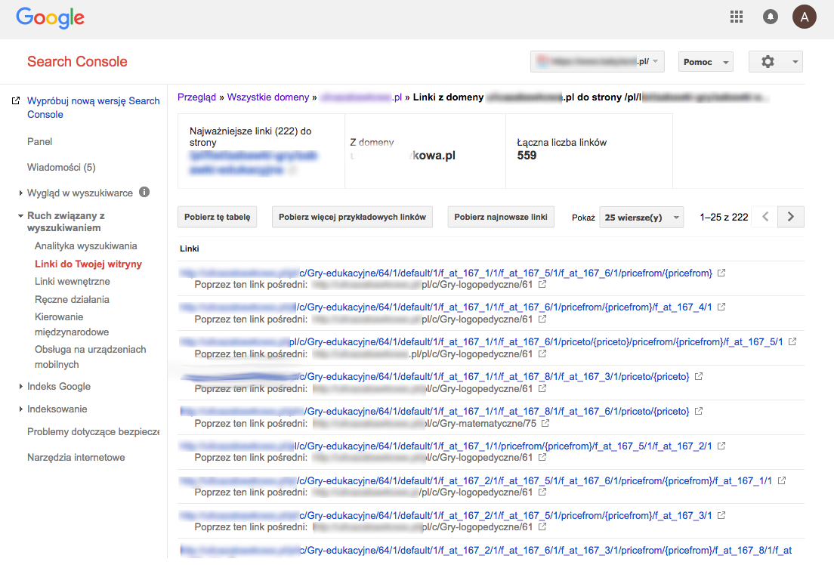
Task: Click Pobierz więcej przykładowych linków button
Action: coord(352,217)
